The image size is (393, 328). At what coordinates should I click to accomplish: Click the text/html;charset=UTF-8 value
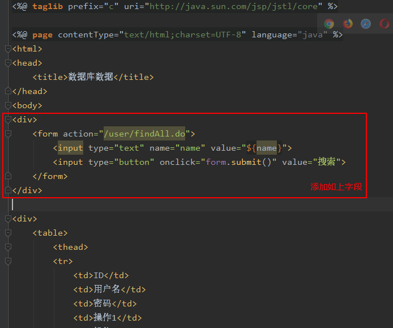pos(182,35)
